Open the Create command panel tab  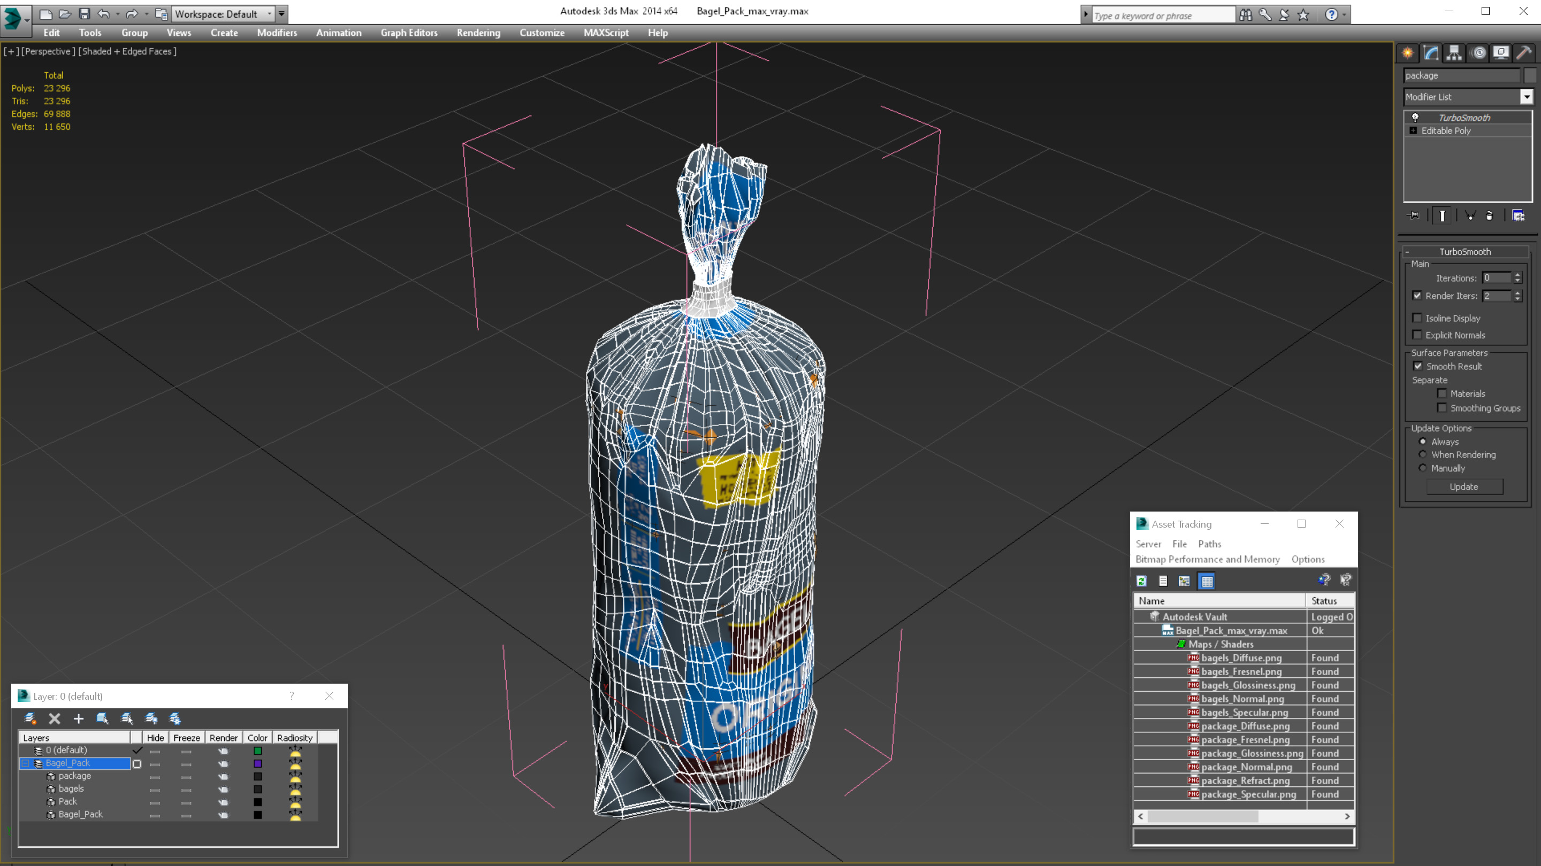pyautogui.click(x=1408, y=53)
